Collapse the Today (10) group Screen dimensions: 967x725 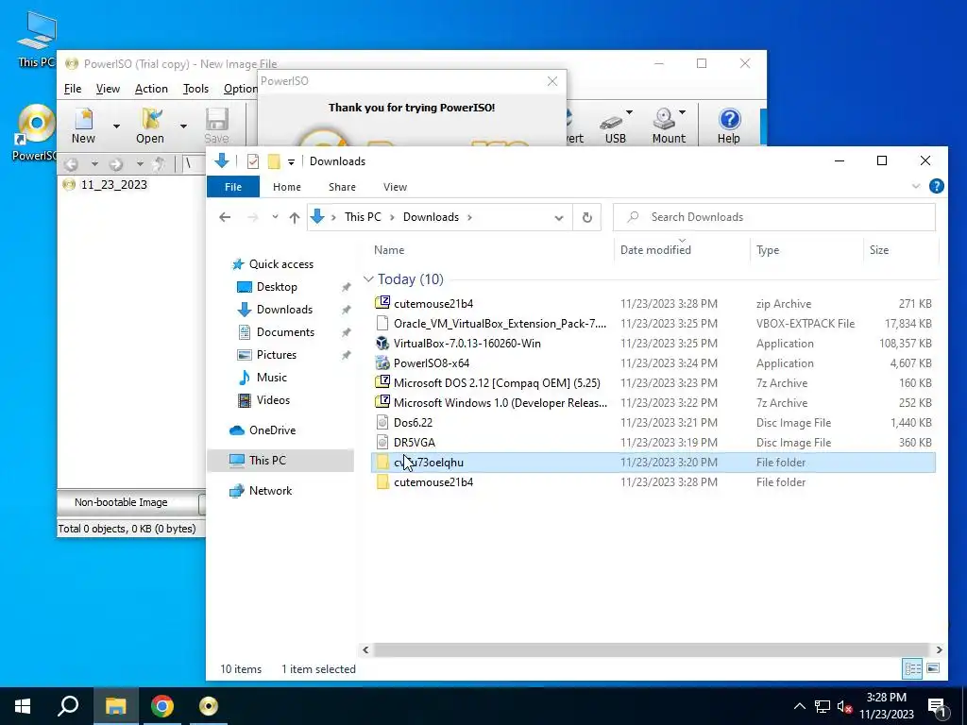(368, 279)
